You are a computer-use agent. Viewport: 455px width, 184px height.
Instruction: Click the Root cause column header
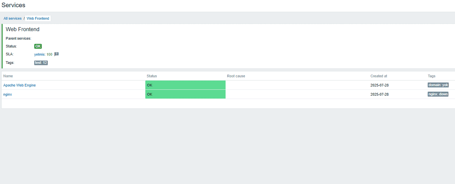tap(236, 76)
